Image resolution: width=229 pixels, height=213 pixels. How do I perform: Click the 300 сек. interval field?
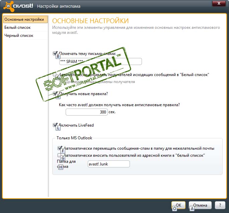87,112
